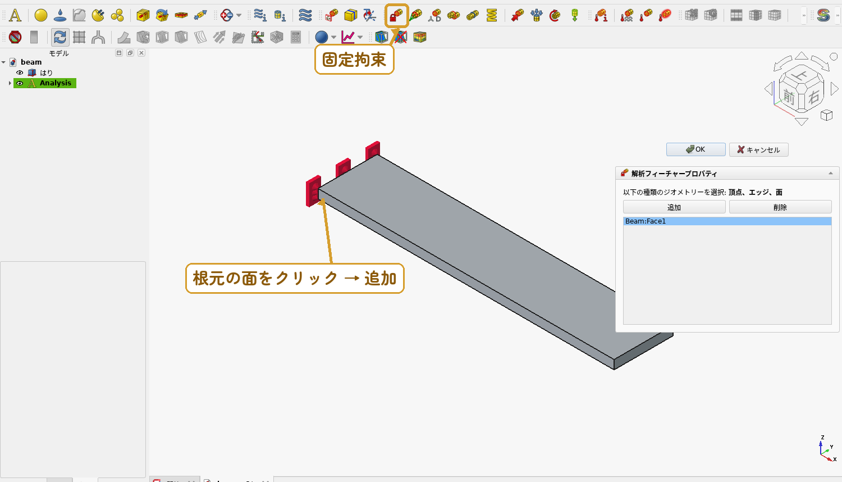The width and height of the screenshot is (842, 482).
Task: Click the navigation cube left arrow
Action: (768, 88)
